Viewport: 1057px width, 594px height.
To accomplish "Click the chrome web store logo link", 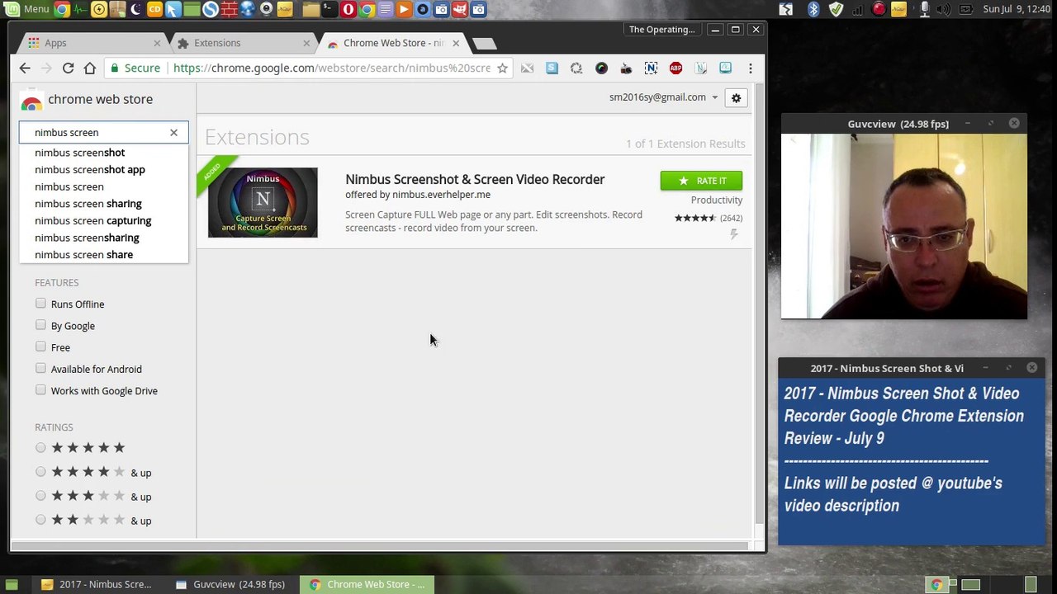I will [x=87, y=100].
